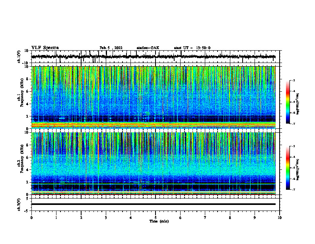
Task: Click the ch.1(V) waveform axis label
Action: coord(19,57)
